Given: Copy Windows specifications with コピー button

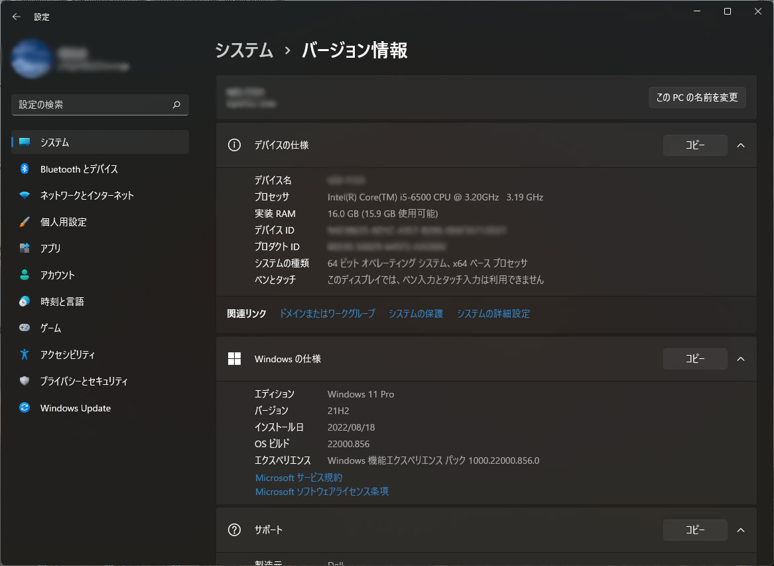Looking at the screenshot, I should pos(694,358).
